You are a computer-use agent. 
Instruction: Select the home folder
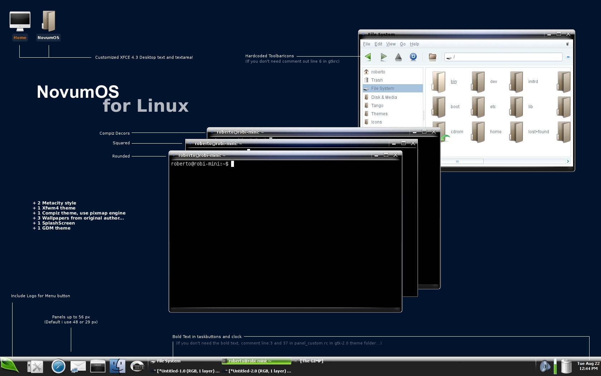[x=478, y=132]
